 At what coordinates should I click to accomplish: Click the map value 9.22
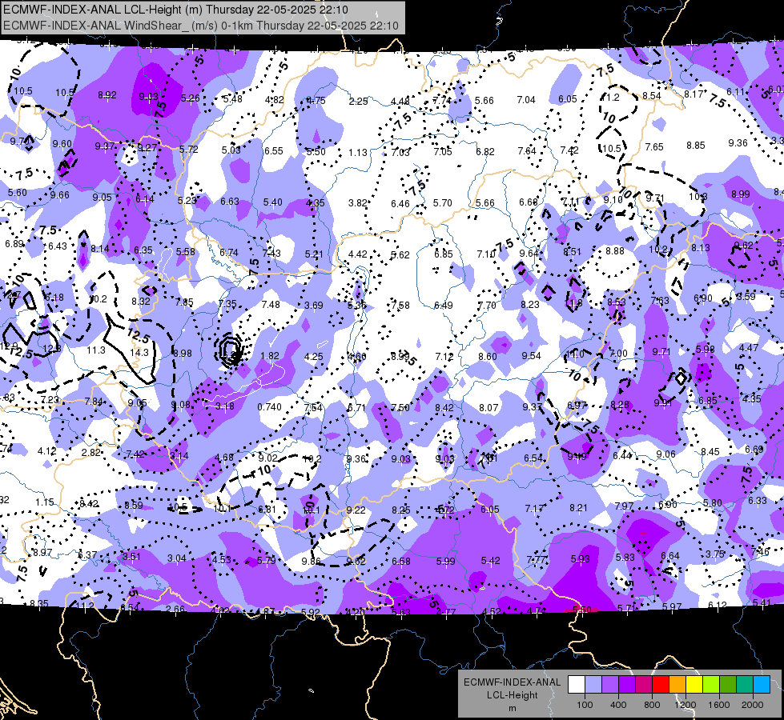click(x=356, y=510)
